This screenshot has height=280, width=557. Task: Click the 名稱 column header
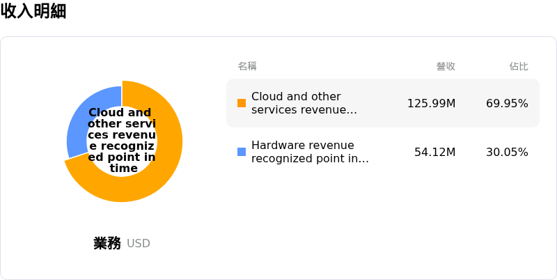coord(247,66)
